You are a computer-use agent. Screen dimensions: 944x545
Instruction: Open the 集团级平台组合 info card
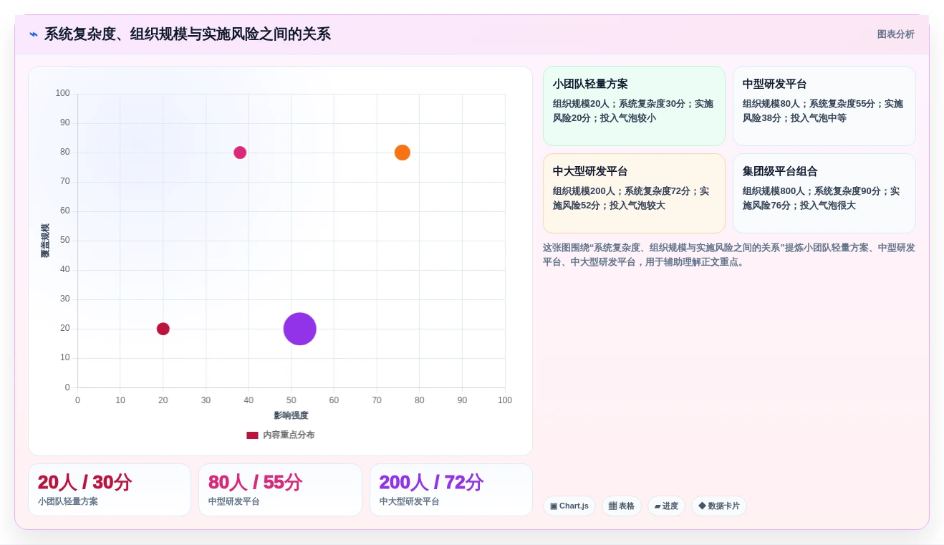click(824, 193)
